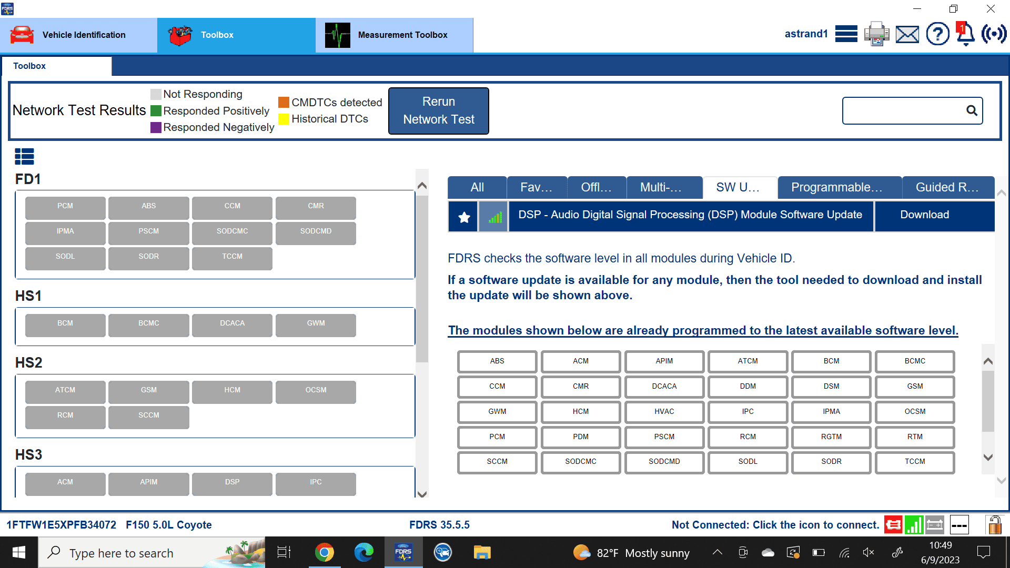This screenshot has height=568, width=1010.
Task: Select the All filter tab
Action: pos(477,187)
